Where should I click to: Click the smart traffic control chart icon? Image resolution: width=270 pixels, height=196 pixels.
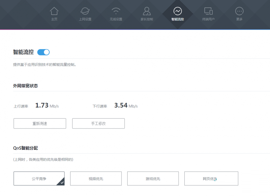point(178,11)
